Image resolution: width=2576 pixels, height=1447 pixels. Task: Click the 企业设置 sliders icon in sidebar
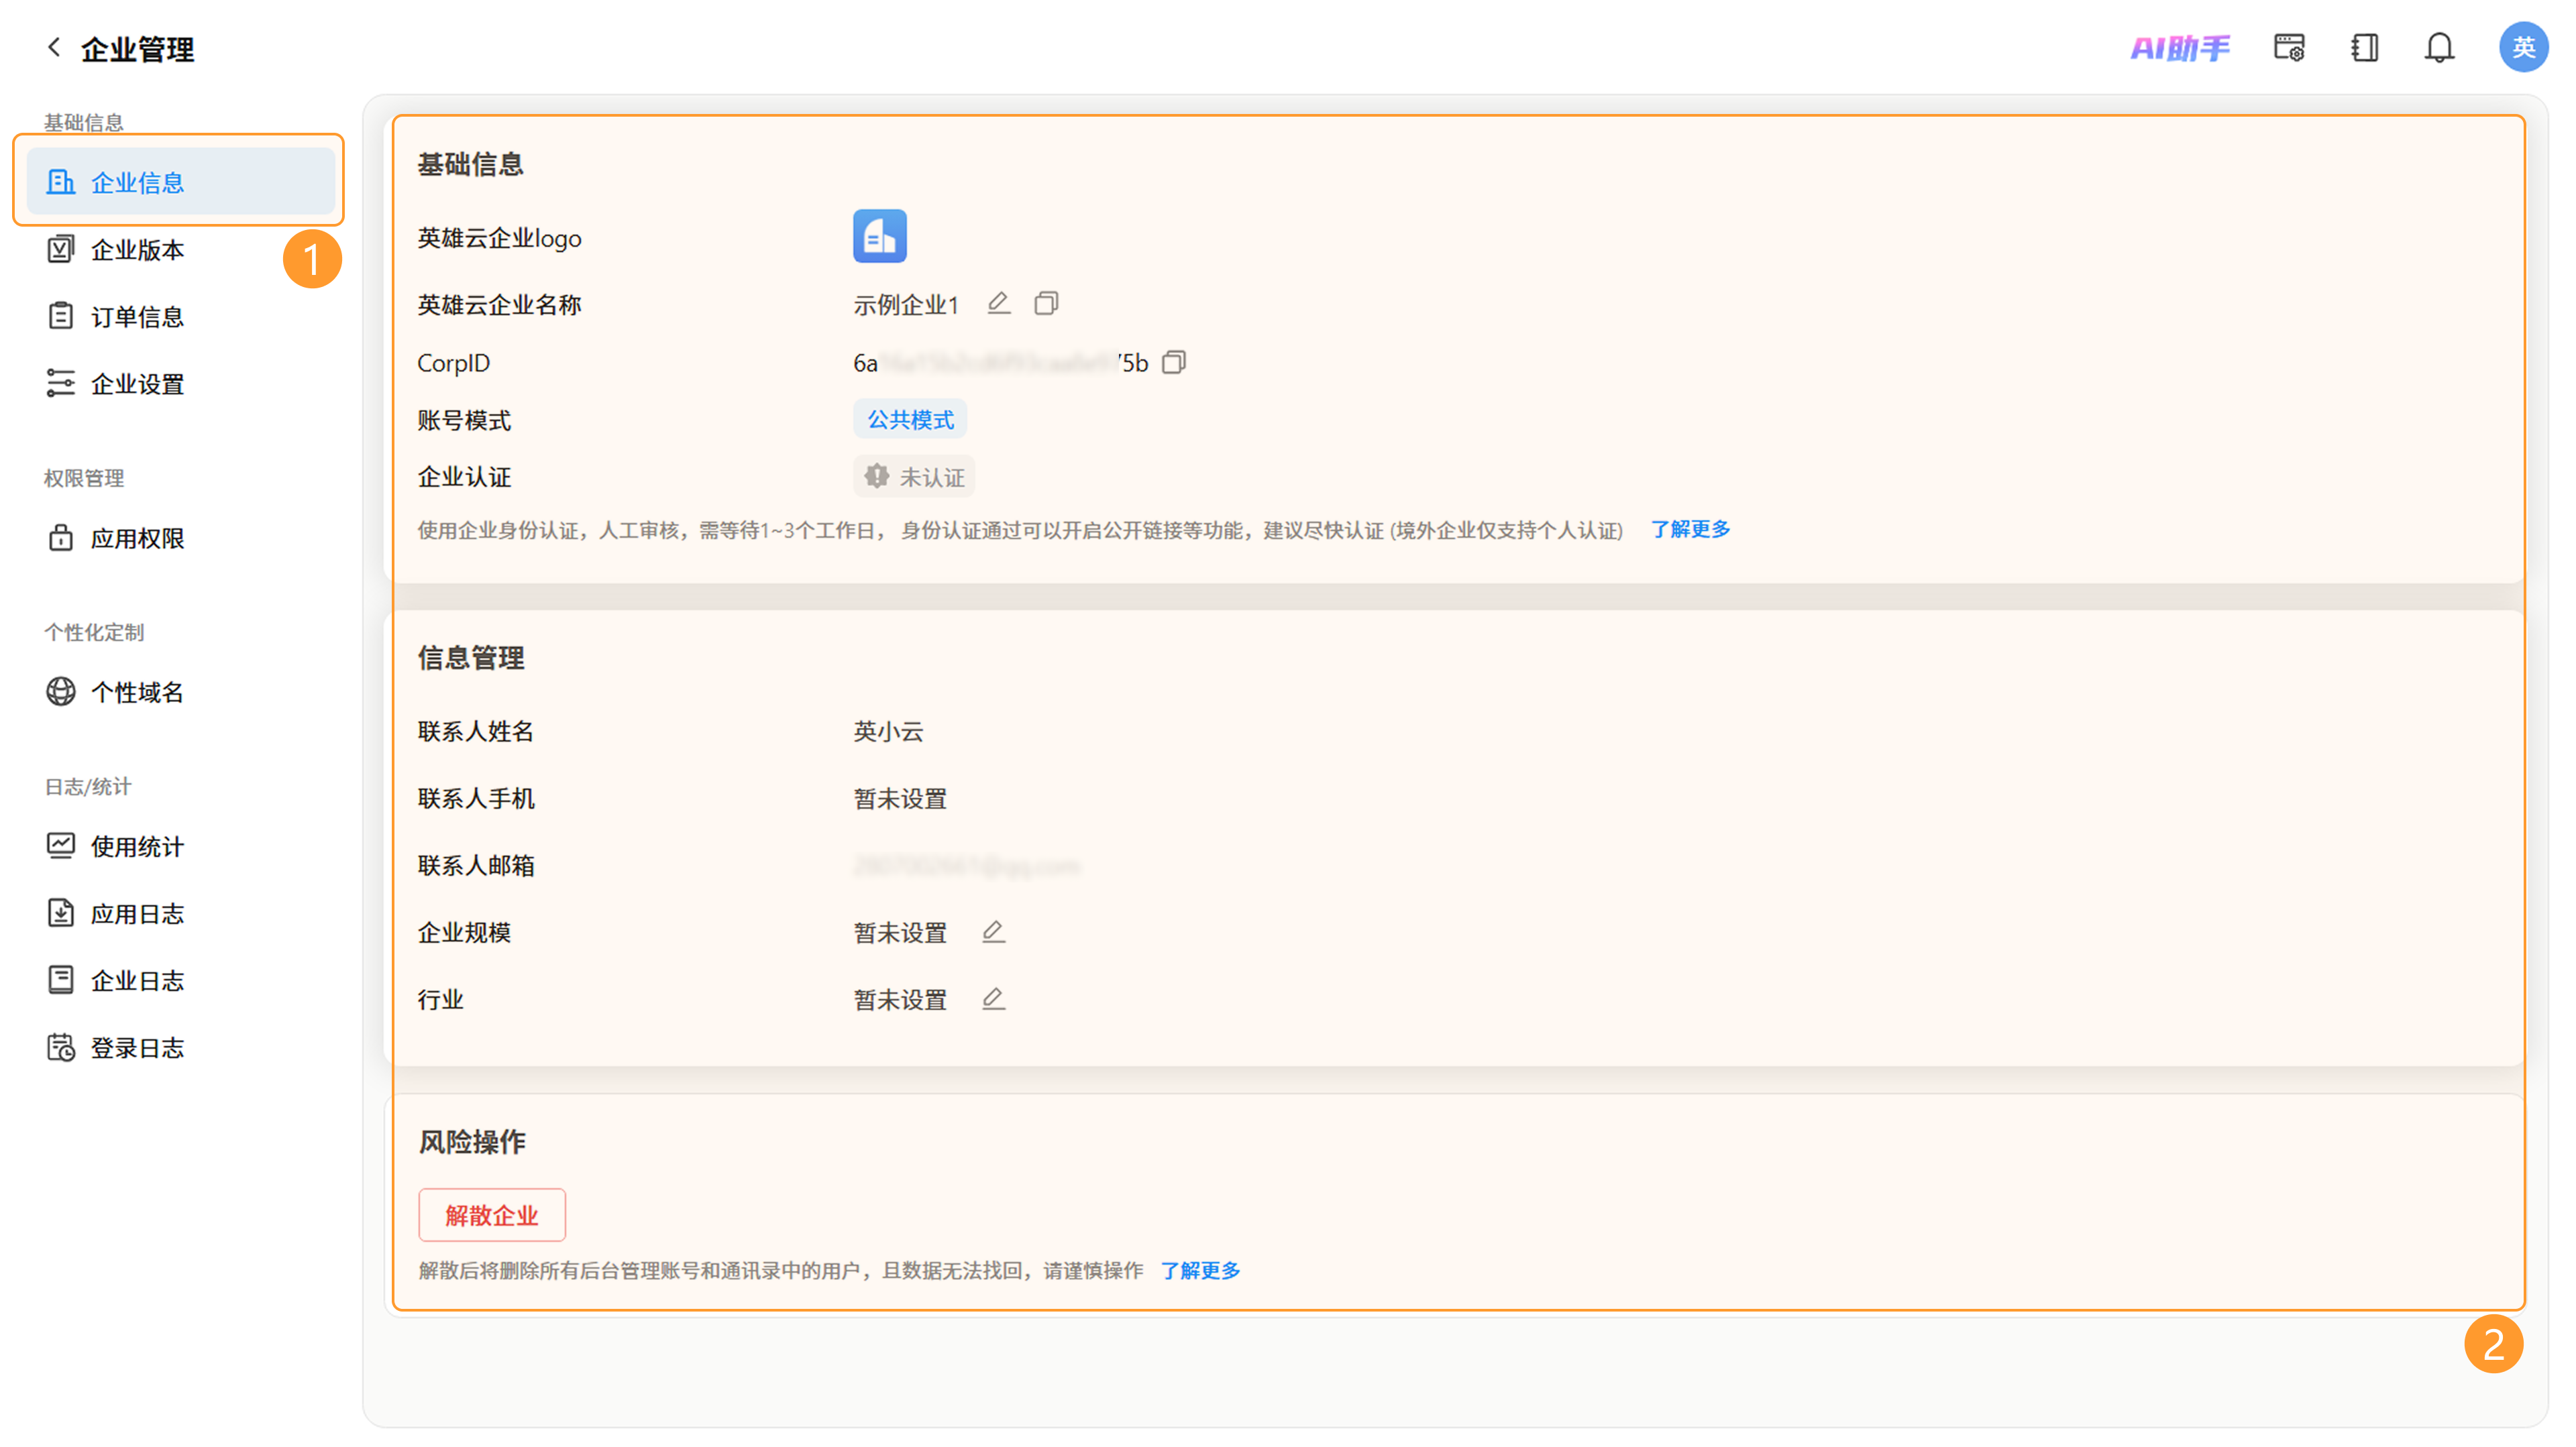(x=61, y=383)
